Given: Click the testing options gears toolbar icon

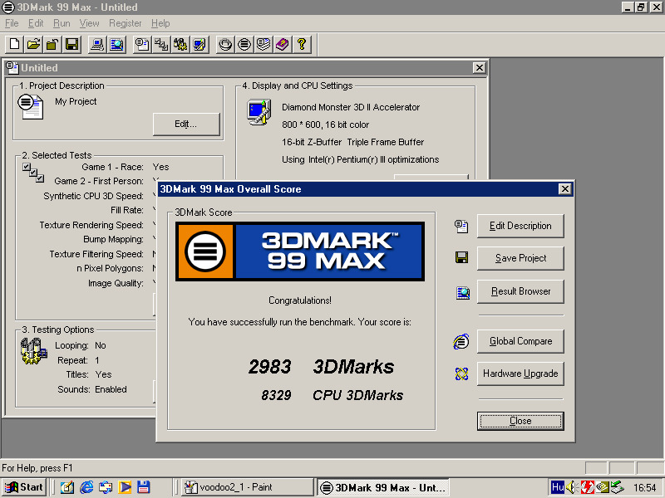Looking at the screenshot, I should [180, 44].
